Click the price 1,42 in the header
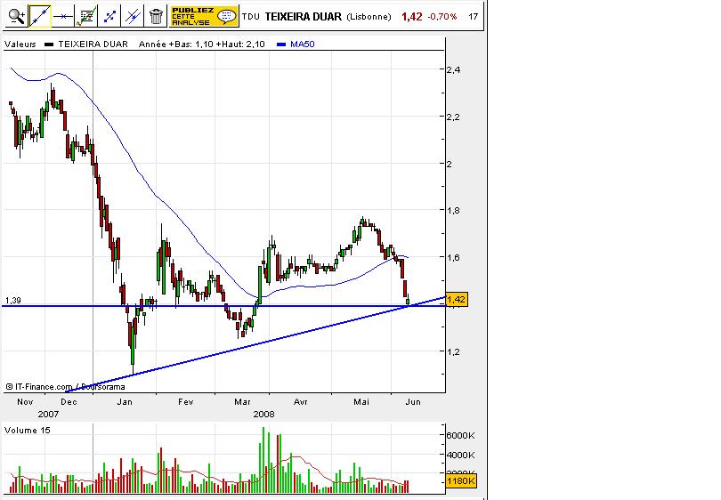The width and height of the screenshot is (721, 500). pyautogui.click(x=411, y=17)
